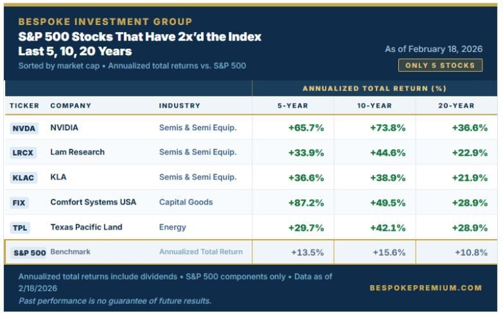
Task: Click the NVDA ticker badge
Action: [x=24, y=128]
